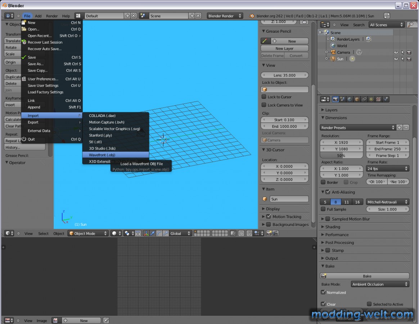Enable the rotate manipulator arc icon

coord(159,233)
